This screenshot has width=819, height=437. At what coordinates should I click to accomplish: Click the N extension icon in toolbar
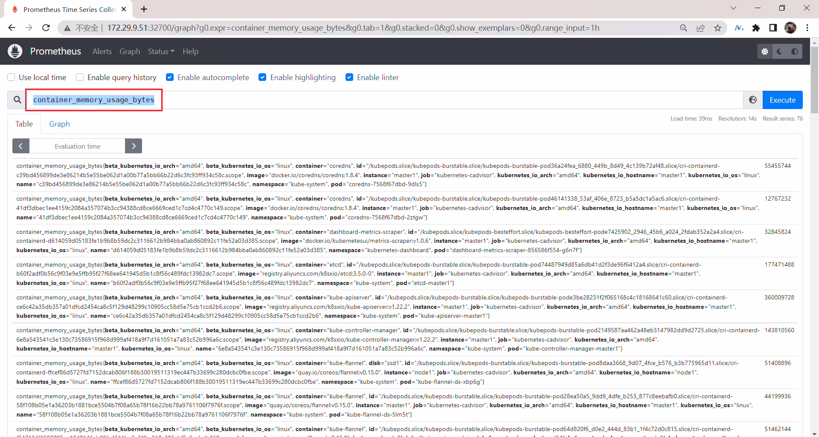click(x=739, y=28)
